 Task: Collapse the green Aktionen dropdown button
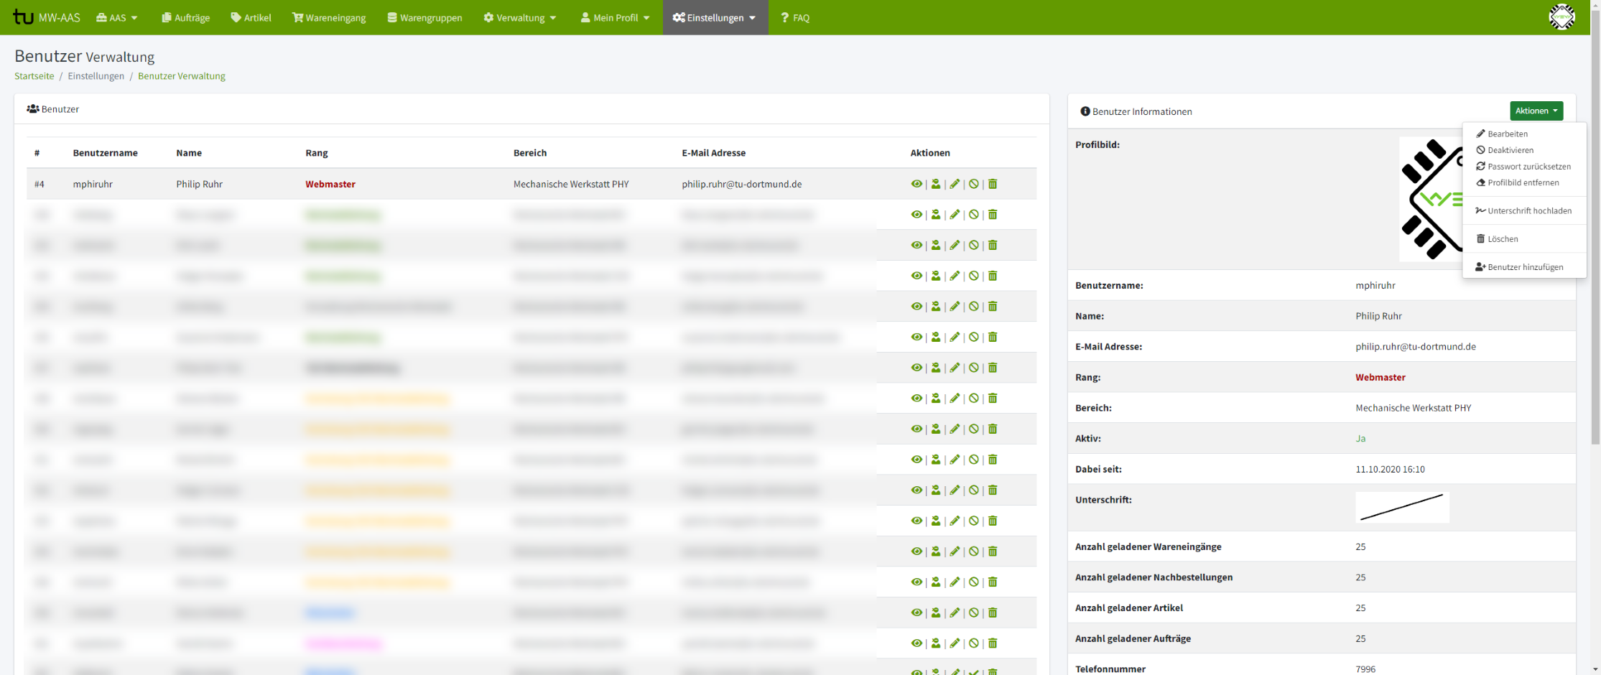point(1536,111)
